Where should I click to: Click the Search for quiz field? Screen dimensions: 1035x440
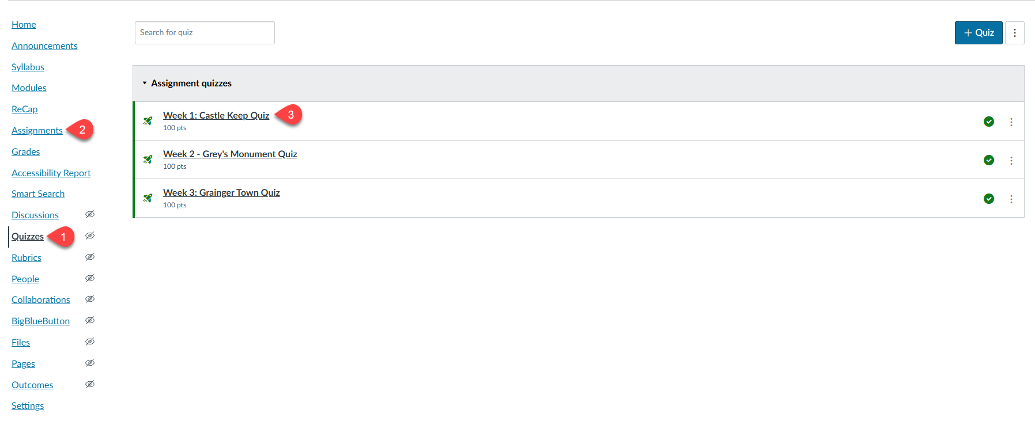click(x=205, y=33)
